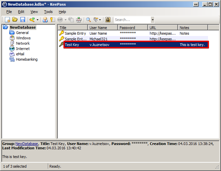Screen dimensions: 221x171
Task: Click the NewDatabase group link
Action: coord(27,143)
